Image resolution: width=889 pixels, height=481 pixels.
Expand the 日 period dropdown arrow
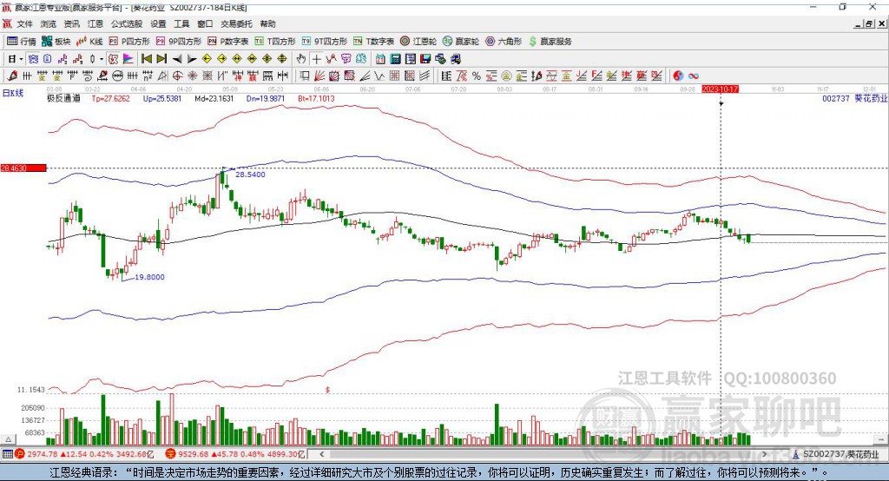tap(21, 59)
